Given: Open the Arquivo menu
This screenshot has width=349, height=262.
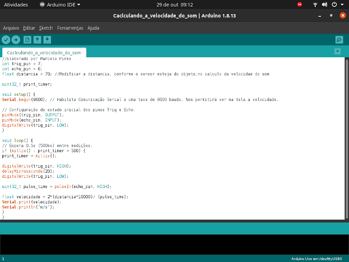Looking at the screenshot, I should [x=11, y=28].
